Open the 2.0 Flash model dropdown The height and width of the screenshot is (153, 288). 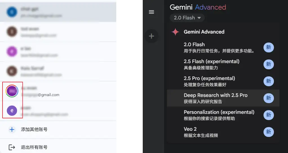187,18
